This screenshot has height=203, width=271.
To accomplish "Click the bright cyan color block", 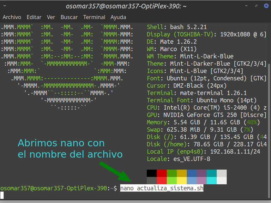I will pos(212,180).
